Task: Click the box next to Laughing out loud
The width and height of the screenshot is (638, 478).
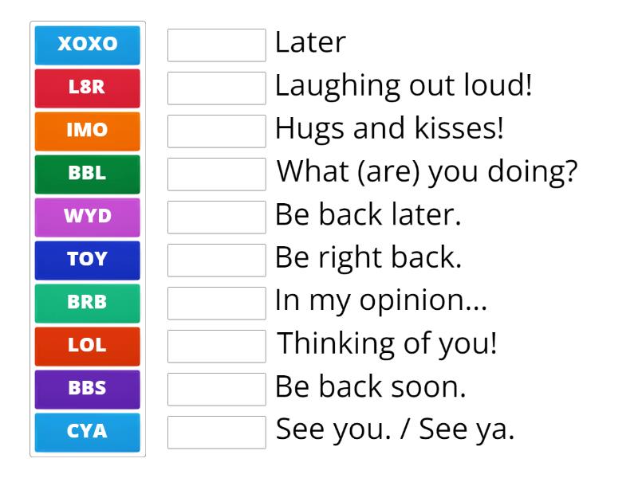Action: point(216,88)
